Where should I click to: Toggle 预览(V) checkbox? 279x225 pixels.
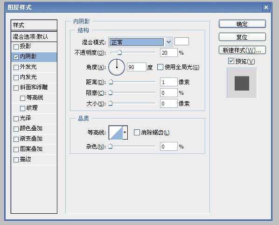231,61
